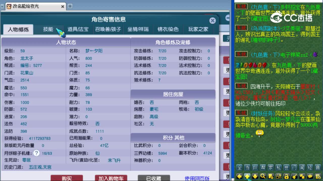This screenshot has height=181, width=323.
Task: Click the question mark help icon beside 月饼粽子机缘
Action: click(x=37, y=153)
